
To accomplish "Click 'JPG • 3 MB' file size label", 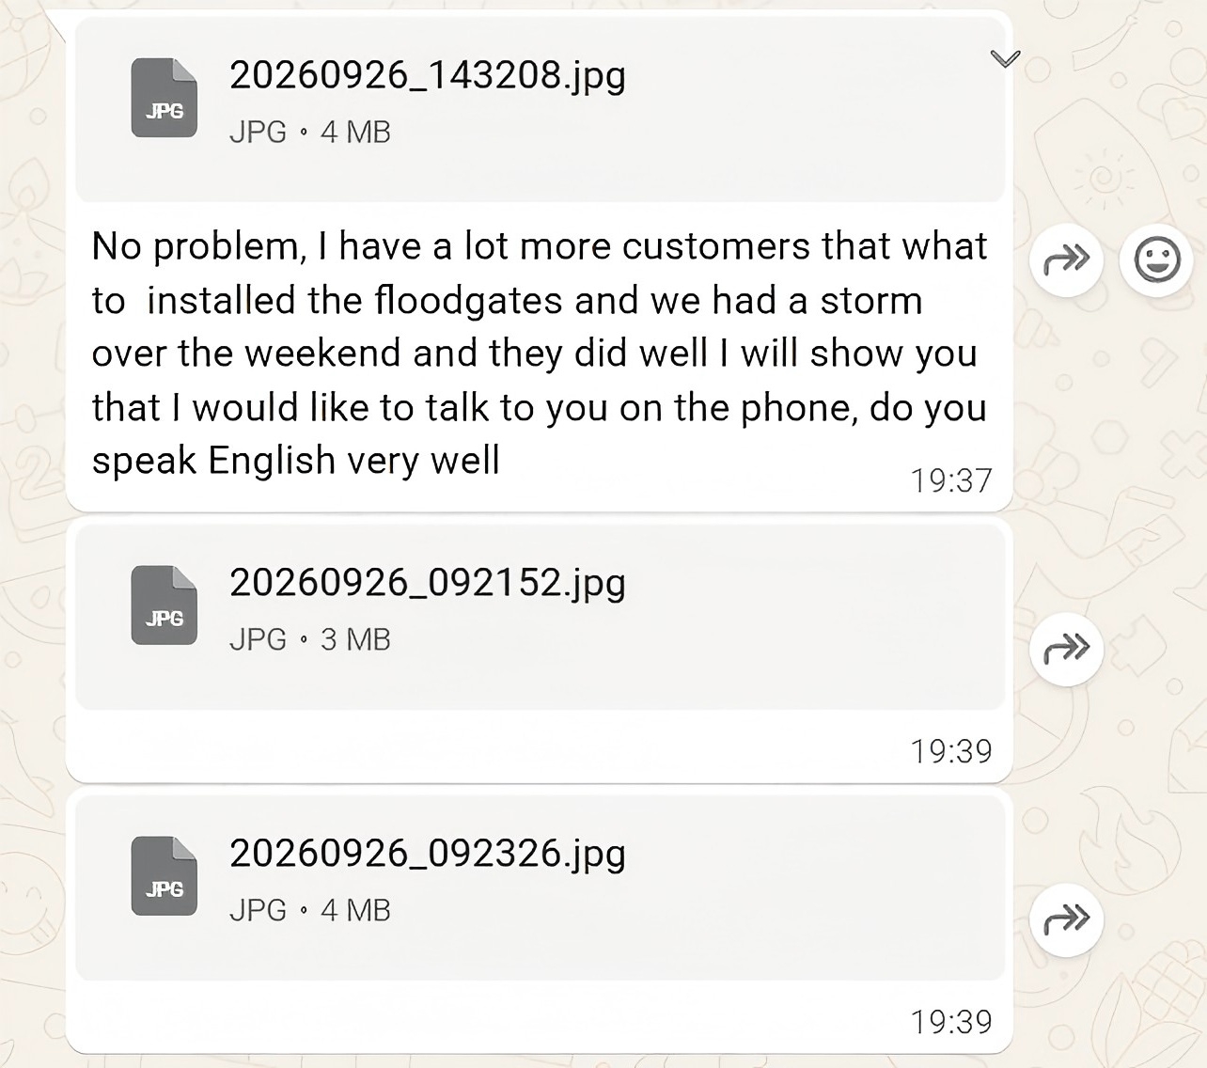I will pyautogui.click(x=310, y=640).
